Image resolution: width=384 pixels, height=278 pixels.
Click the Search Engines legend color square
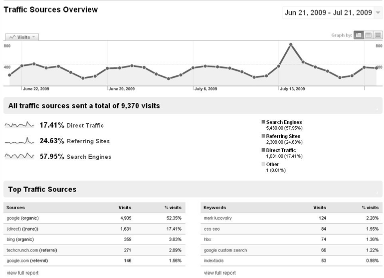(263, 122)
